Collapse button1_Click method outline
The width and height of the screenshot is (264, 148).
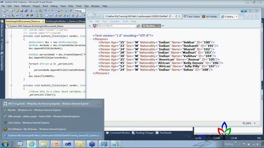coord(11,36)
